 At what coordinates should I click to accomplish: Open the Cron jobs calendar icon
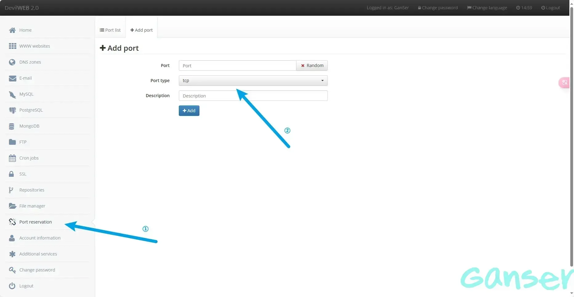(x=12, y=158)
